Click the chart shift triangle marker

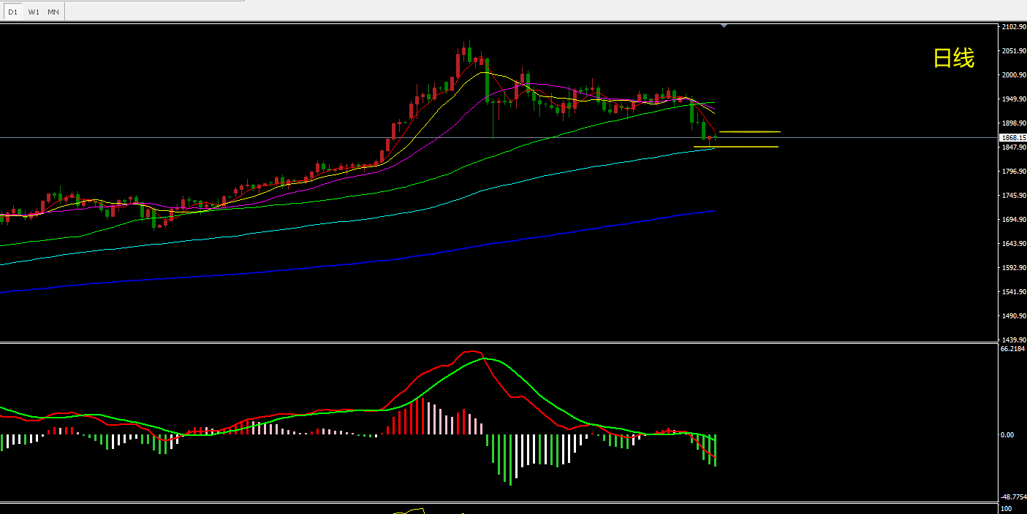(724, 26)
